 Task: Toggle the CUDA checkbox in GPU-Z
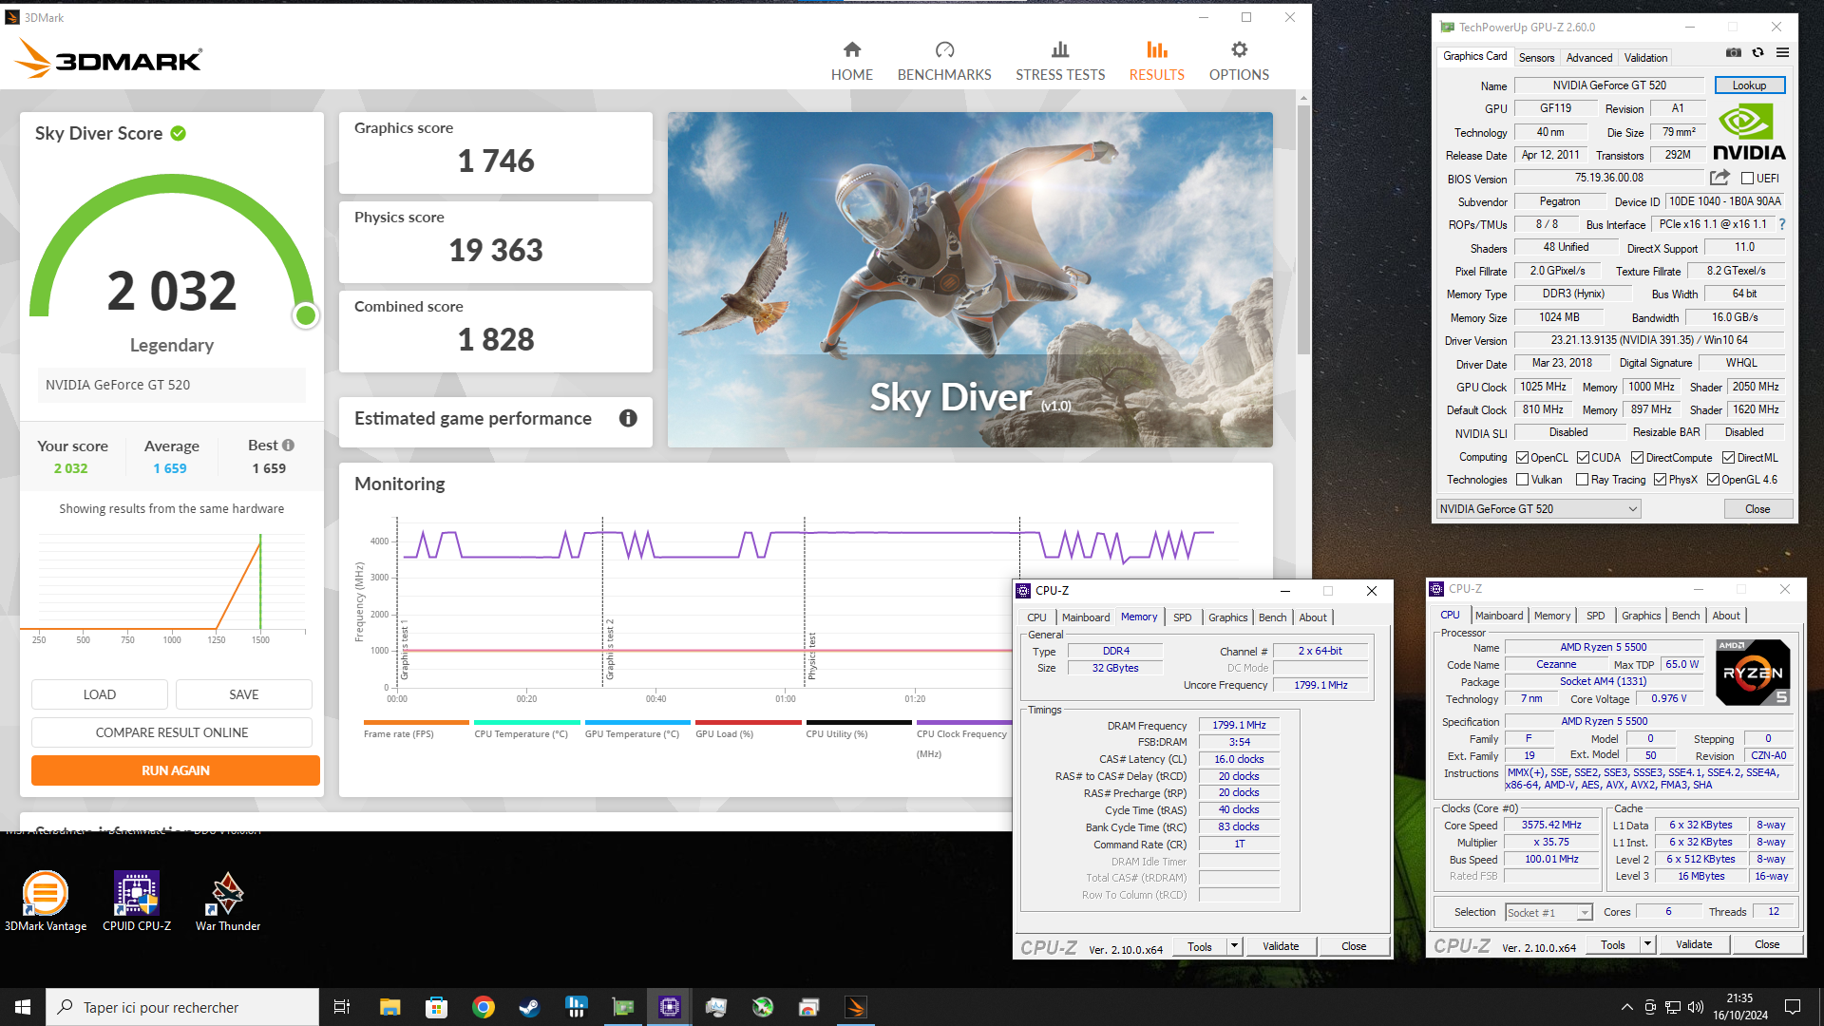pyautogui.click(x=1583, y=458)
